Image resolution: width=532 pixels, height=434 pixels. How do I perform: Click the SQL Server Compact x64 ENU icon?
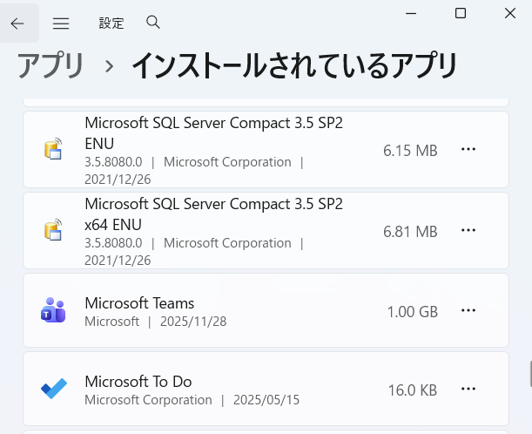click(53, 231)
